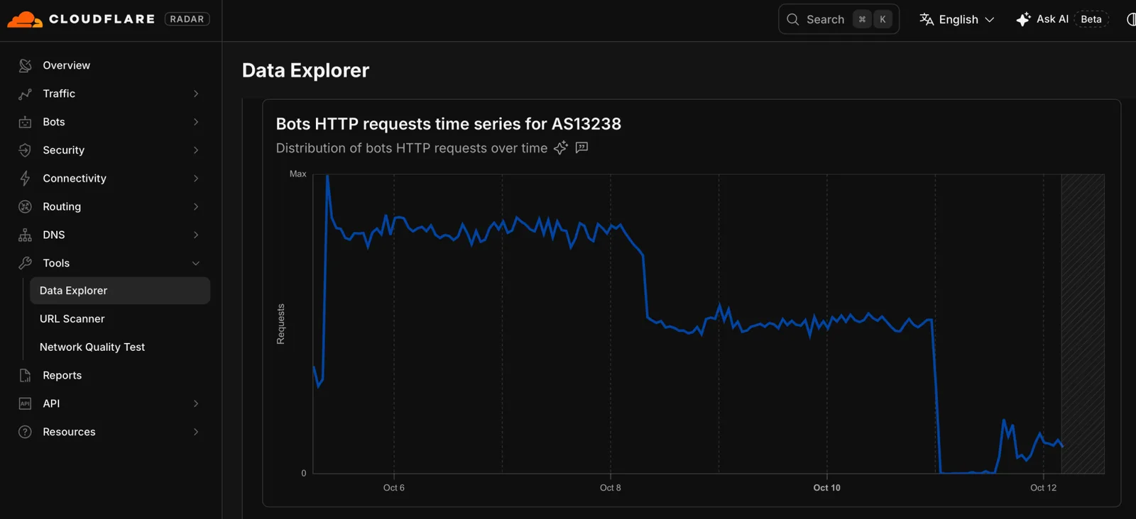The height and width of the screenshot is (519, 1136).
Task: Open the English language dropdown
Action: (x=957, y=19)
